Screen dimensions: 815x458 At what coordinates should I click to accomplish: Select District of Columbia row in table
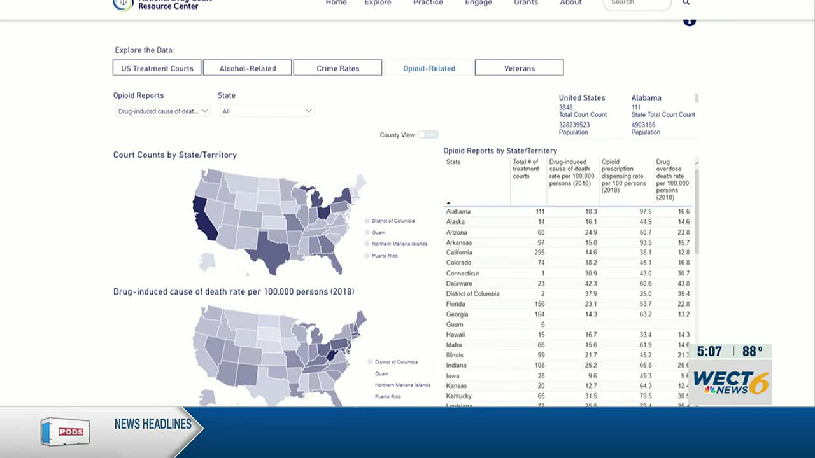pyautogui.click(x=567, y=294)
